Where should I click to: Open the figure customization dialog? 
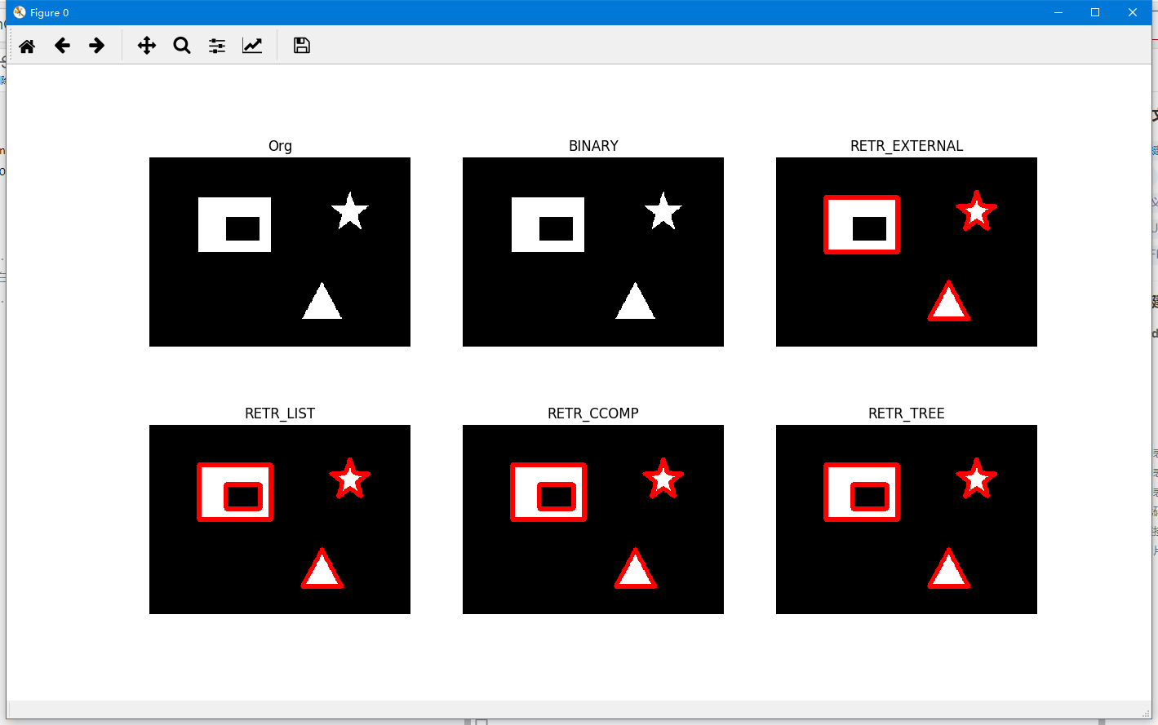tap(252, 45)
